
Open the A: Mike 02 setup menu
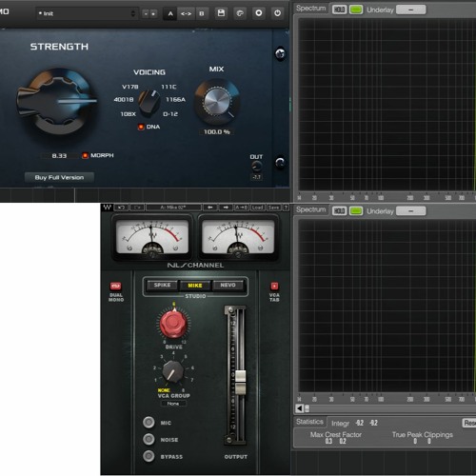[173, 208]
